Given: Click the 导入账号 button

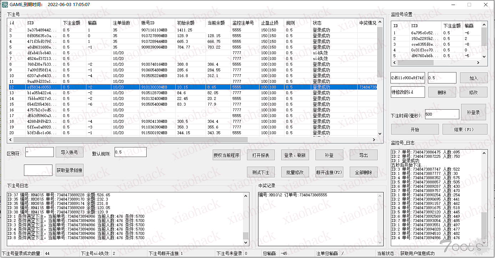Looking at the screenshot, I should pos(69,152).
